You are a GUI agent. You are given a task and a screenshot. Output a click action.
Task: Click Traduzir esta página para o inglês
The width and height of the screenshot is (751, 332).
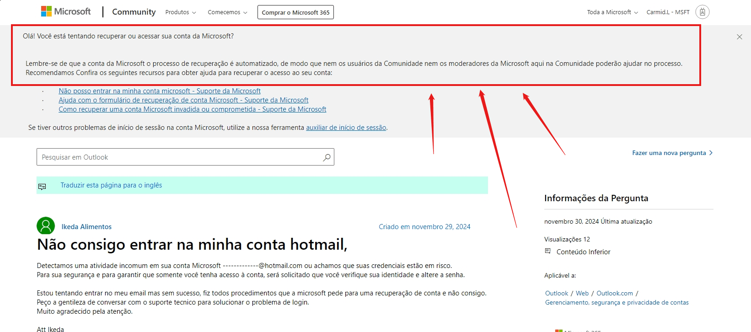click(111, 185)
